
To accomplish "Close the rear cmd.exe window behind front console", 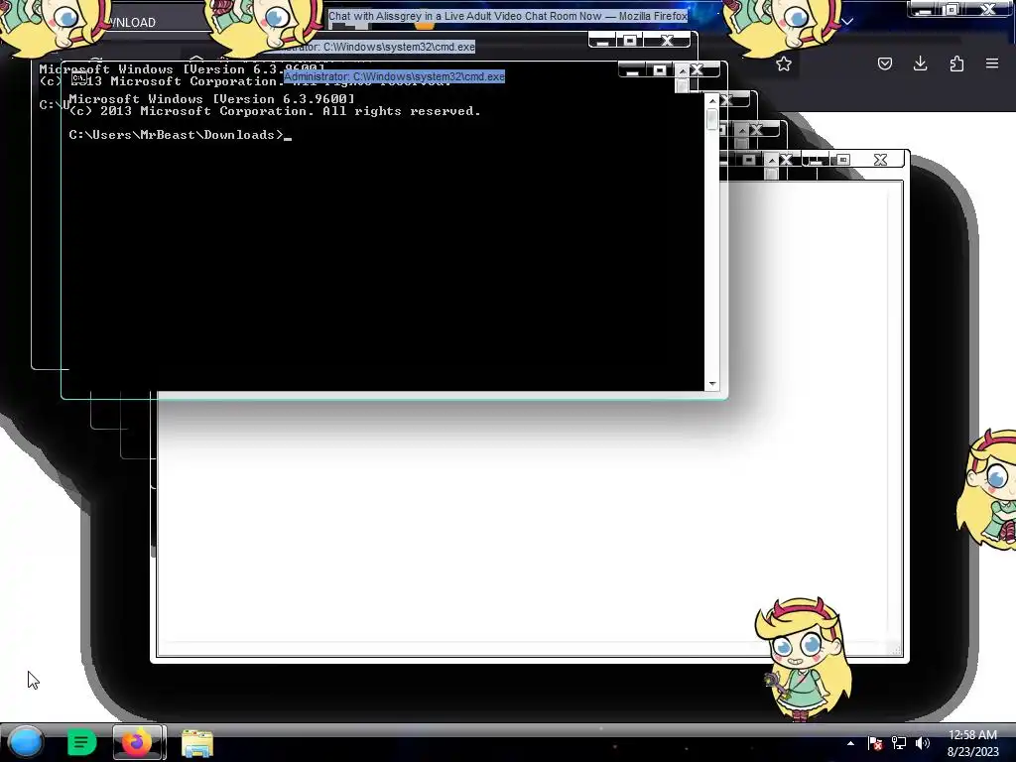I will click(x=667, y=41).
